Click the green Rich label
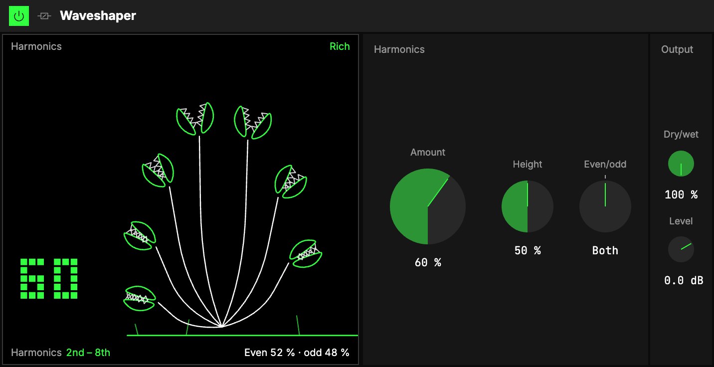Image resolution: width=714 pixels, height=367 pixels. (340, 46)
